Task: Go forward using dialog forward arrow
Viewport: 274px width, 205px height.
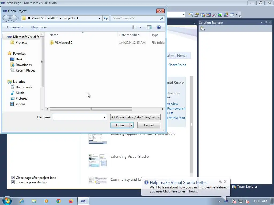Action: point(14,18)
